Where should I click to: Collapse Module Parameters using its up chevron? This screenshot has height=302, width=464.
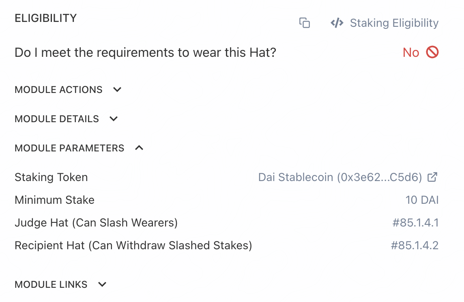pyautogui.click(x=139, y=148)
